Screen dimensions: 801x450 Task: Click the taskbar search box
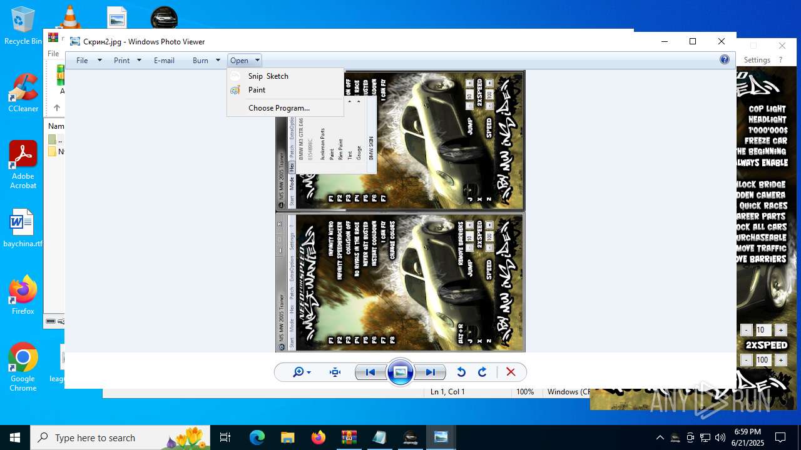[120, 437]
